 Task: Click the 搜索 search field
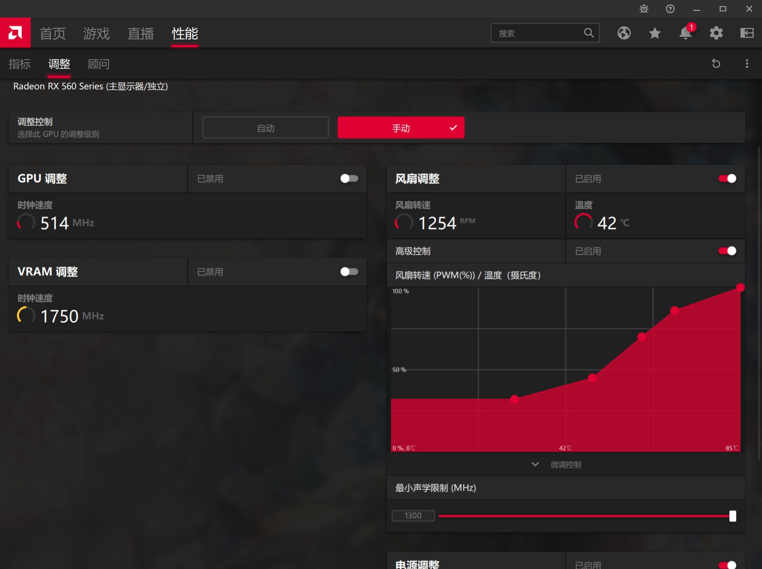point(545,33)
